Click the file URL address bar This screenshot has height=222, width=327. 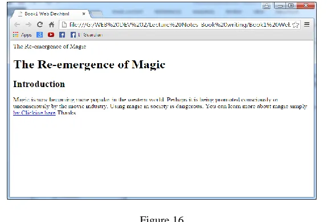click(180, 24)
